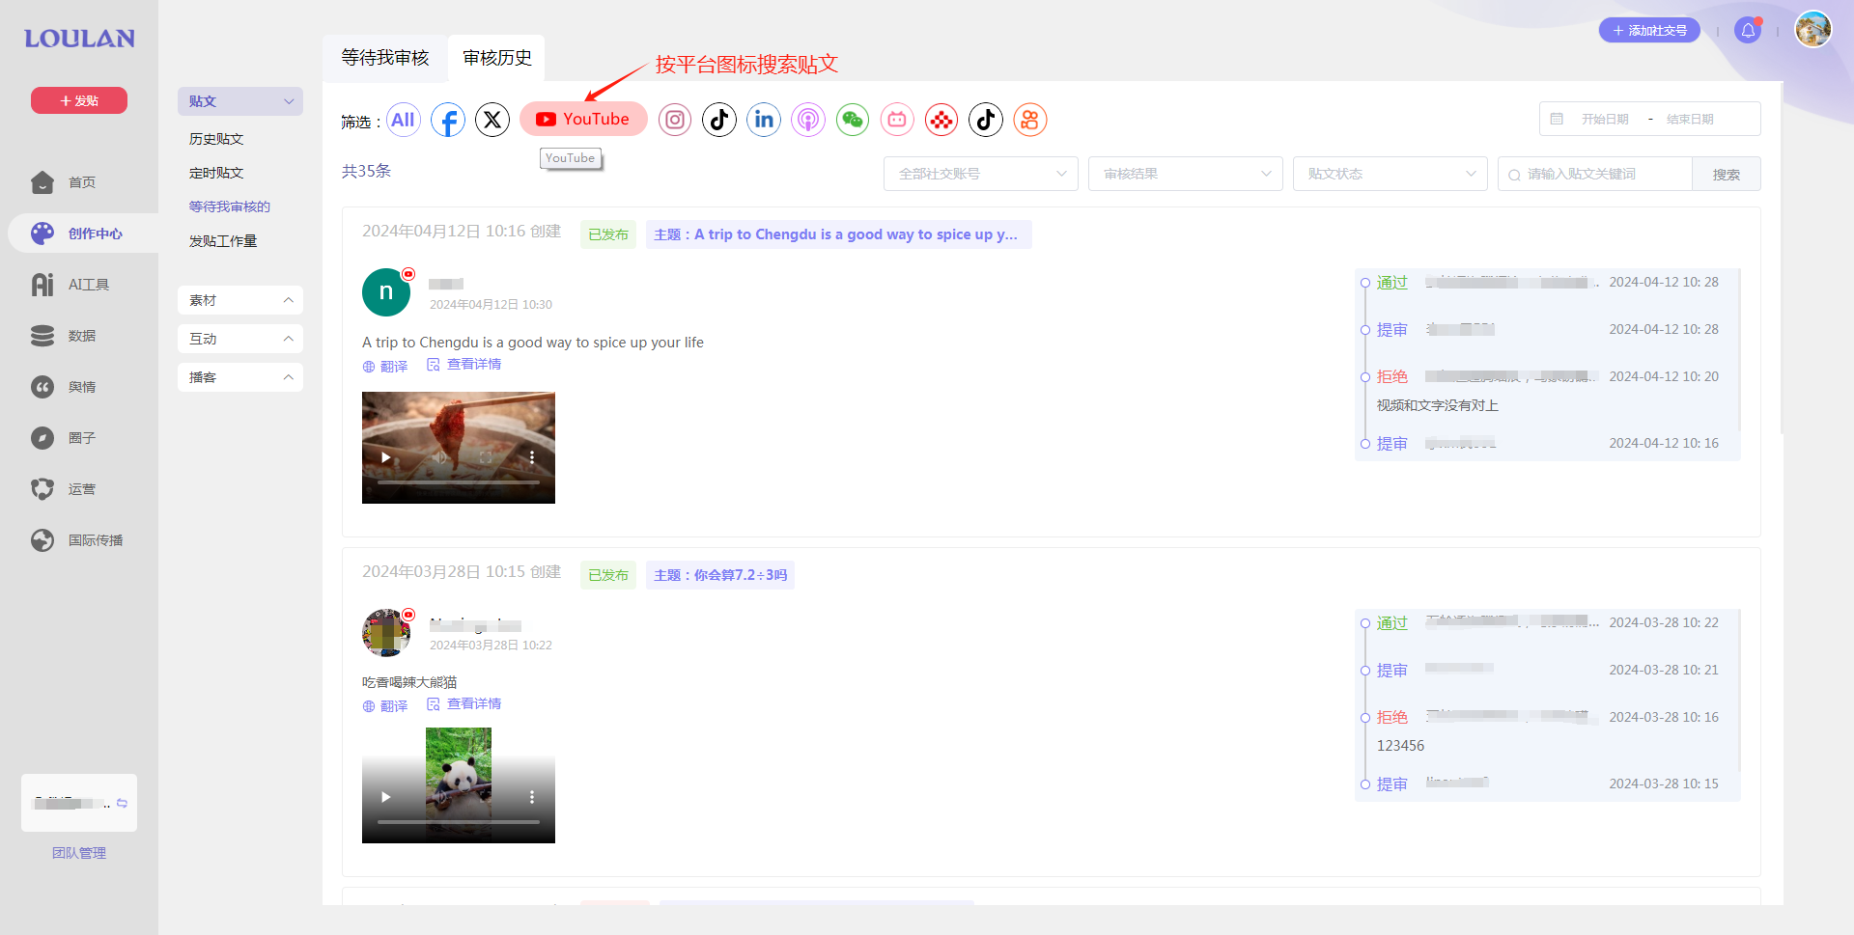
Task: Open the 审核结果 dropdown
Action: click(x=1186, y=174)
